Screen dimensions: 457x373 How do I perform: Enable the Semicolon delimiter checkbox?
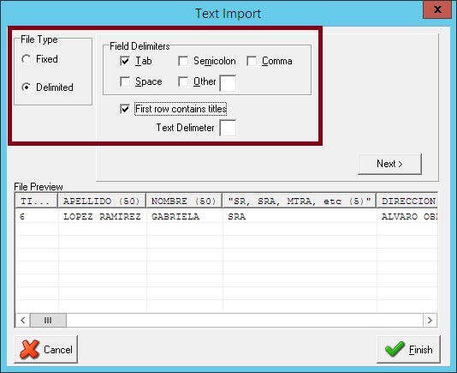183,61
